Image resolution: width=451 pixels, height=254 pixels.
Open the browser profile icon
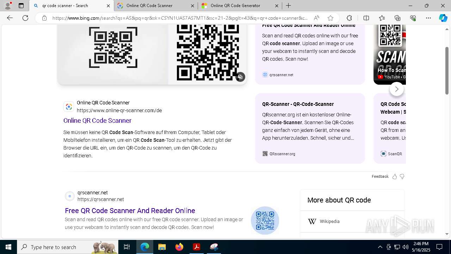click(x=8, y=6)
